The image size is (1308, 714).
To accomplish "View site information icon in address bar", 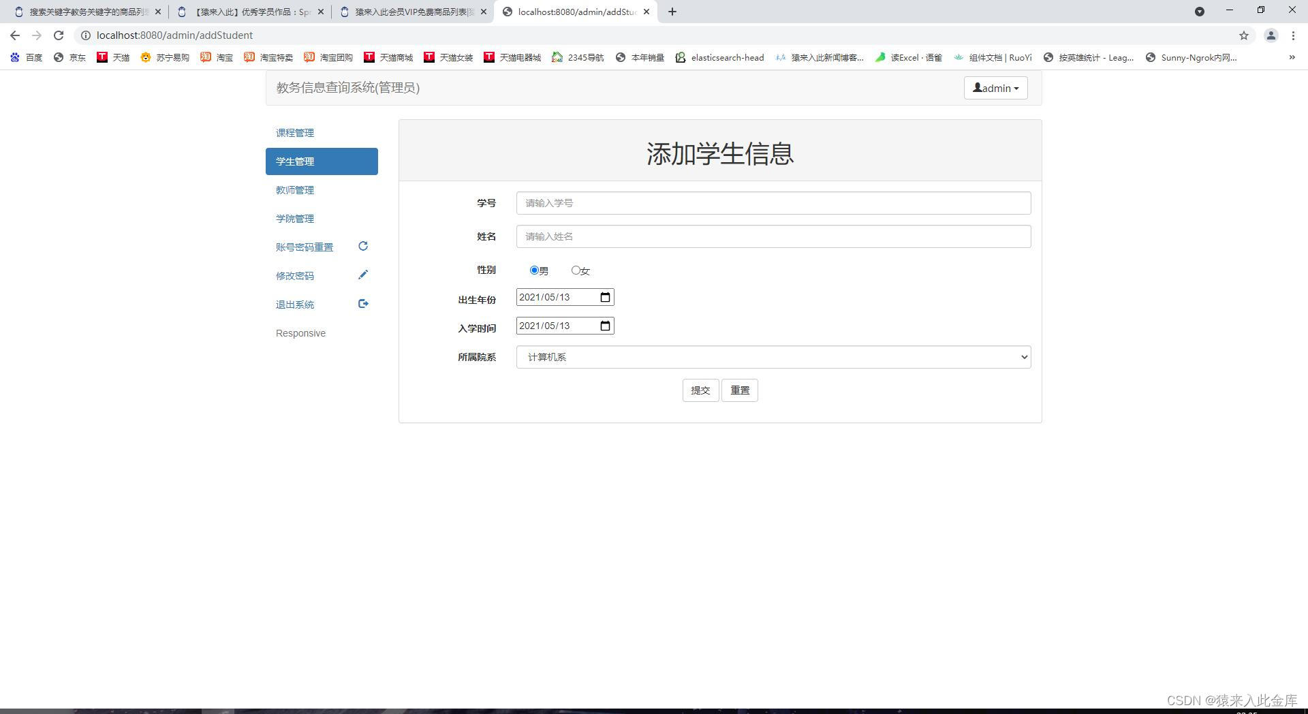I will [86, 35].
